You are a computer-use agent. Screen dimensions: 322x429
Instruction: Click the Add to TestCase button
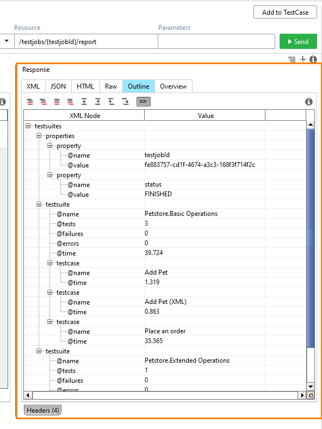point(285,13)
